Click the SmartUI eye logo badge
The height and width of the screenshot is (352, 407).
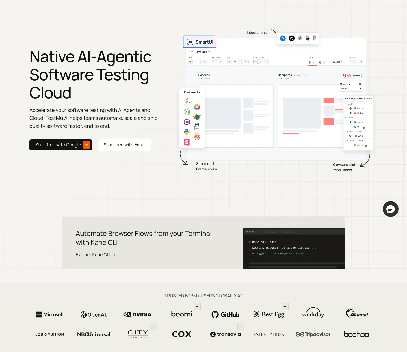pyautogui.click(x=200, y=42)
